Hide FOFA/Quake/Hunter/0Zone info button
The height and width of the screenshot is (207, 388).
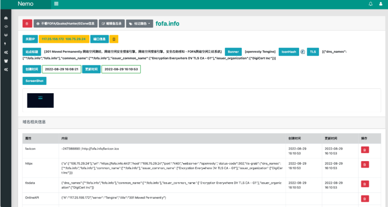(x=65, y=24)
